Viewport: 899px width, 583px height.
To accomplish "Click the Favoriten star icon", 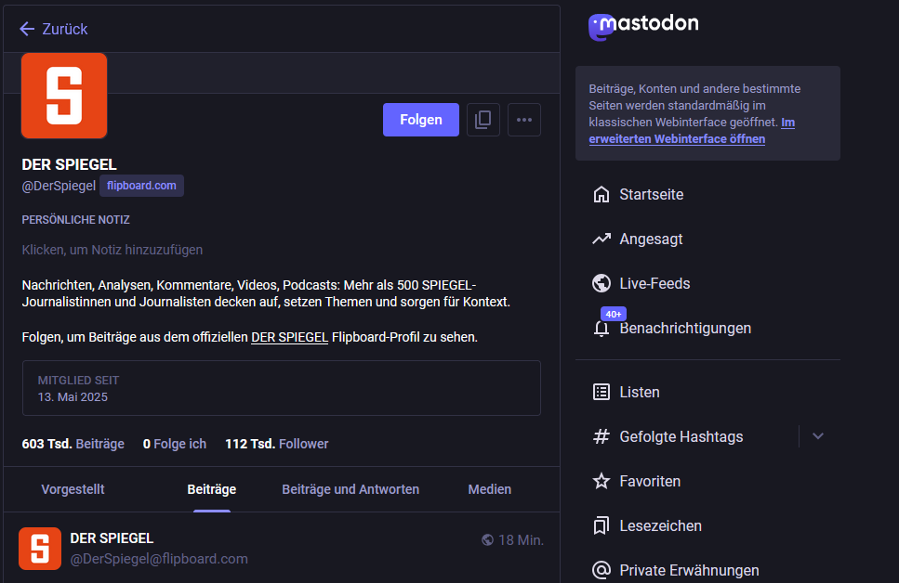I will tap(602, 482).
